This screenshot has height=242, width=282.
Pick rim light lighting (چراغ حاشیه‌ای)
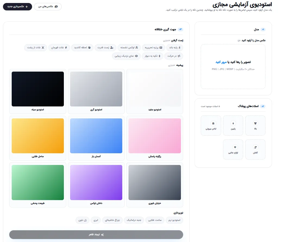[x=112, y=220]
